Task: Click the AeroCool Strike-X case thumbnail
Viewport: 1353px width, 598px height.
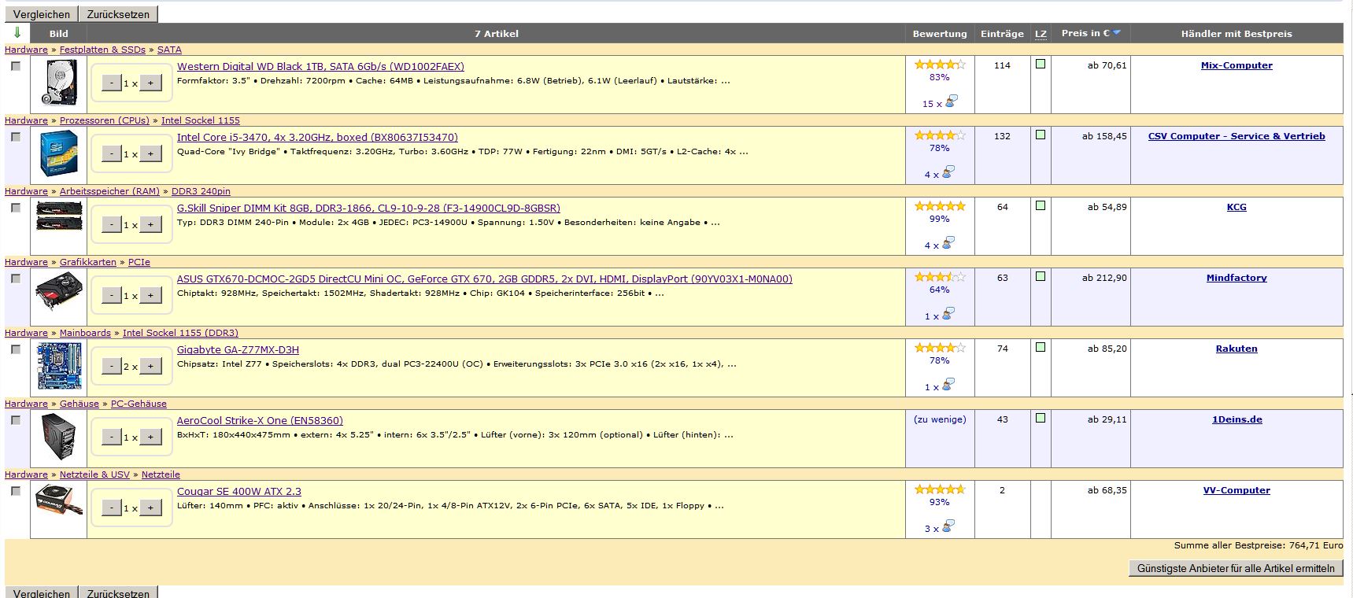Action: pos(59,438)
